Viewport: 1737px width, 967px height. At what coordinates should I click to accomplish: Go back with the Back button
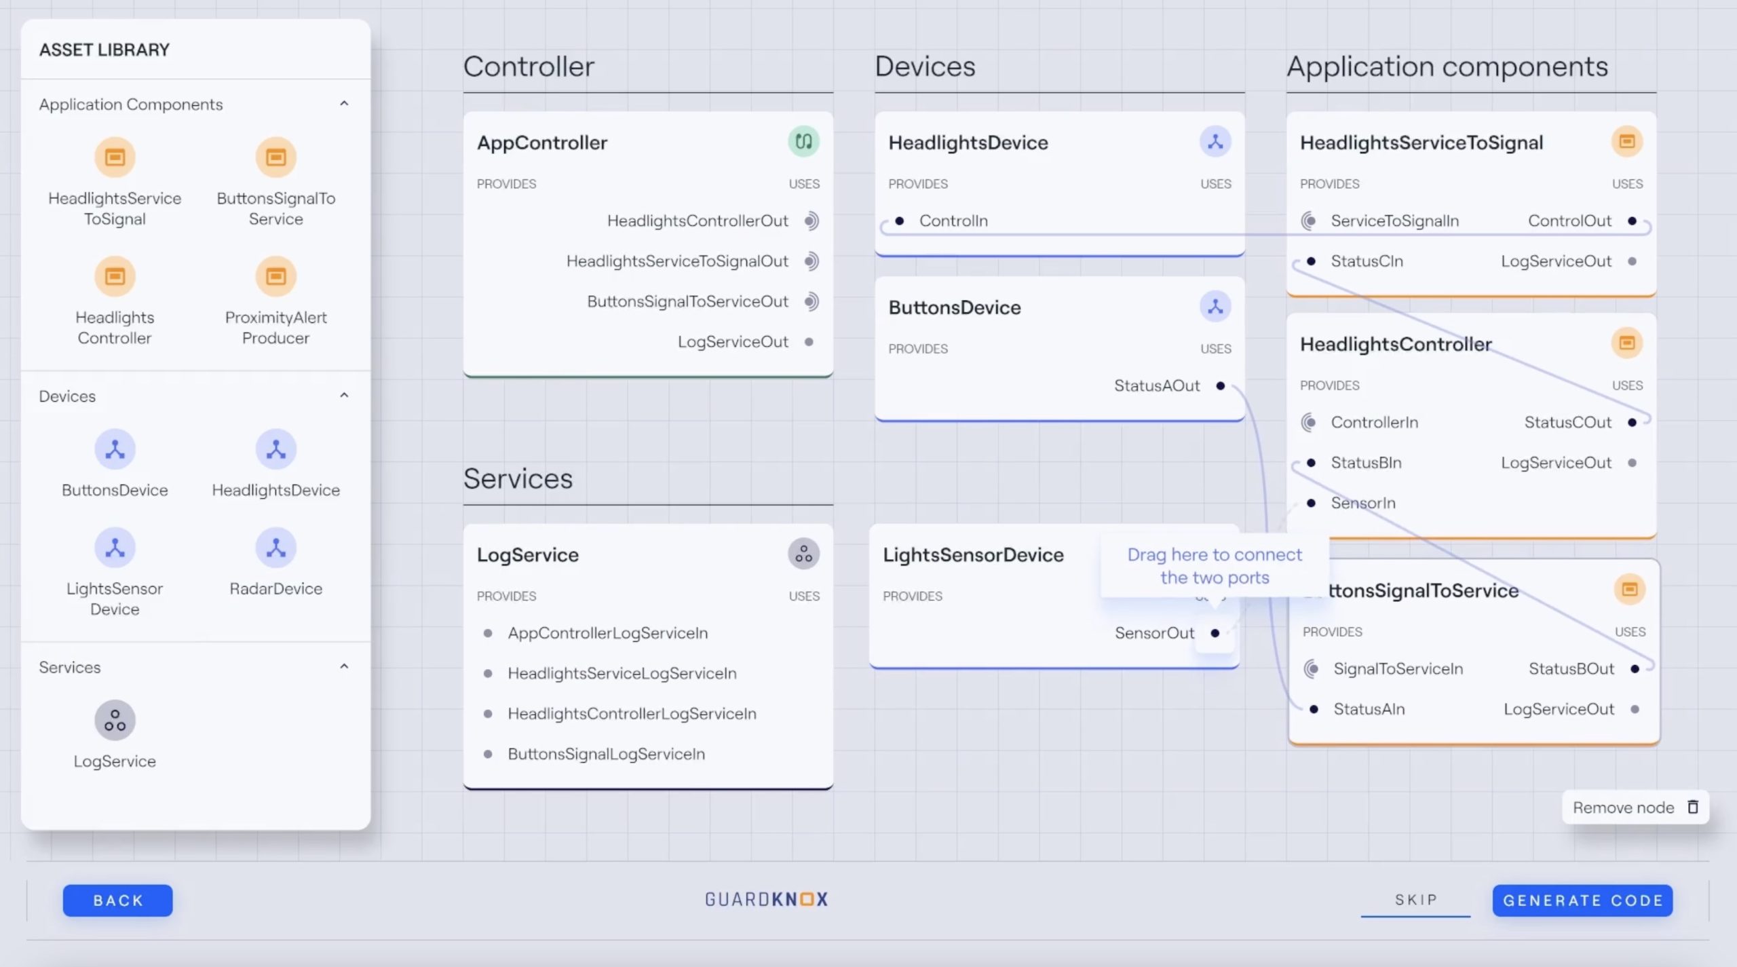(118, 900)
